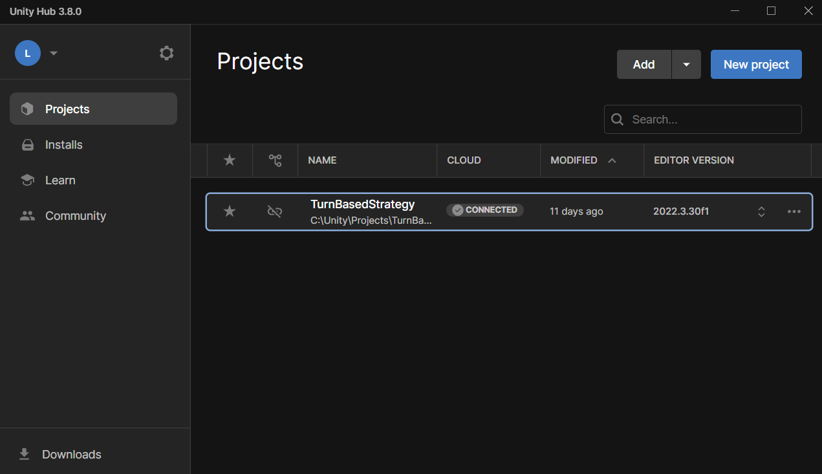Minimize the Unity Hub window
The height and width of the screenshot is (474, 822).
[735, 11]
